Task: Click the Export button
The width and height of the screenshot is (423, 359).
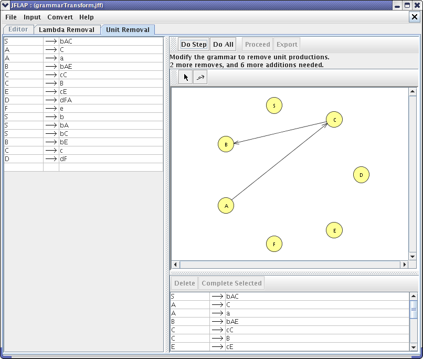Action: pyautogui.click(x=287, y=44)
